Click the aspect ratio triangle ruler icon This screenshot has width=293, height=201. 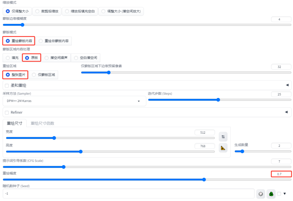[x=223, y=148]
